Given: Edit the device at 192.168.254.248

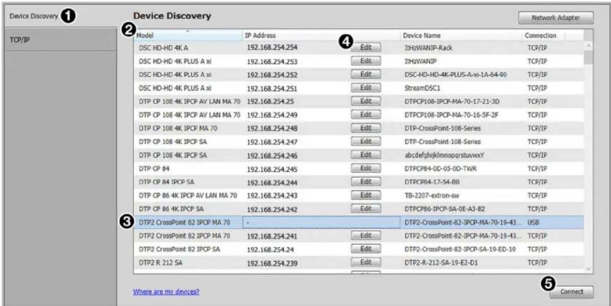Looking at the screenshot, I should click(366, 128).
